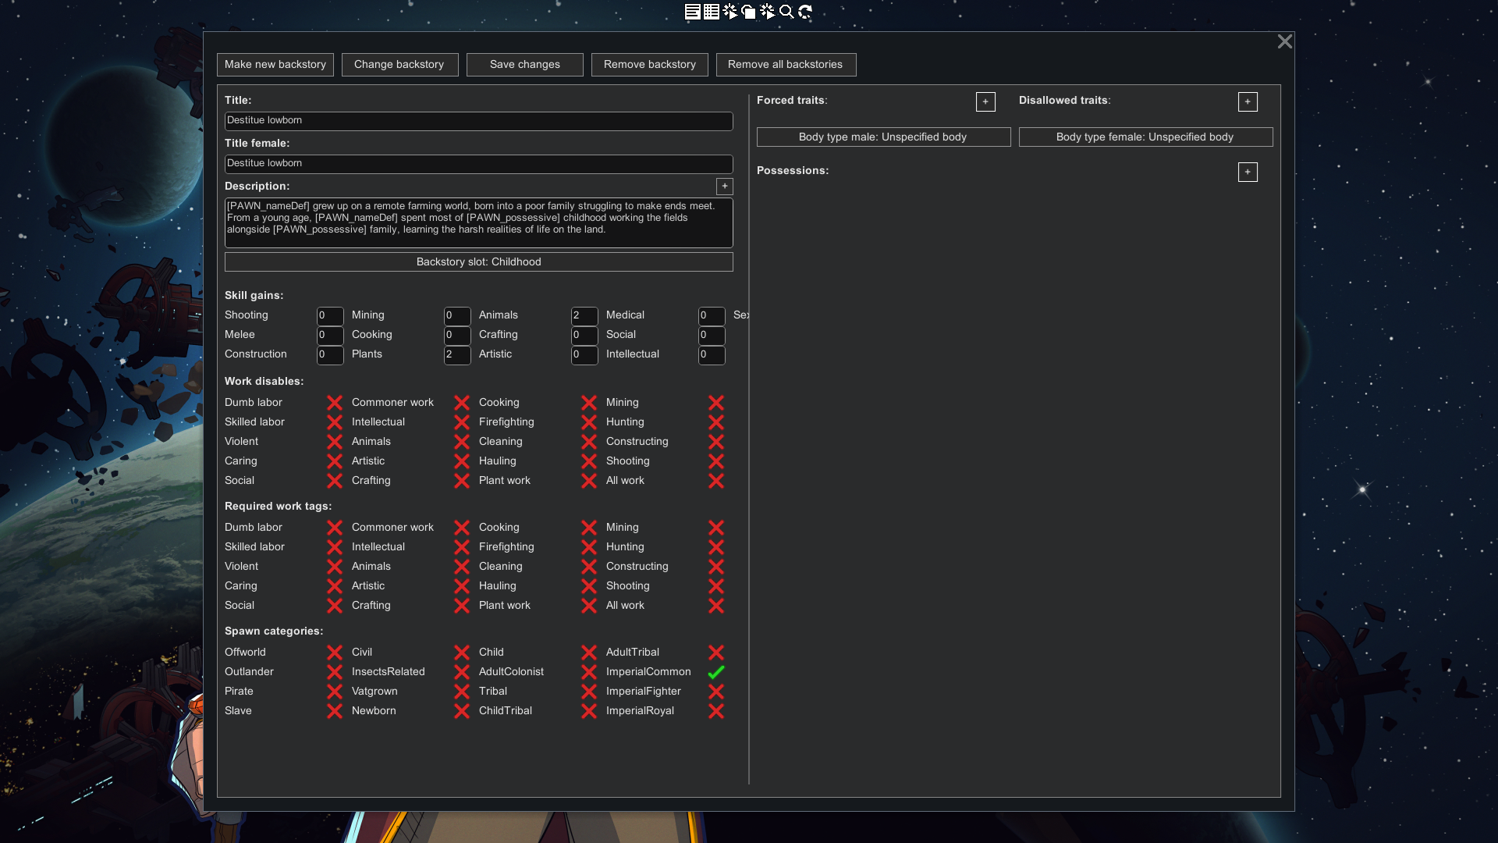1498x843 pixels.
Task: Click the text log icon in top toolbar
Action: [692, 12]
